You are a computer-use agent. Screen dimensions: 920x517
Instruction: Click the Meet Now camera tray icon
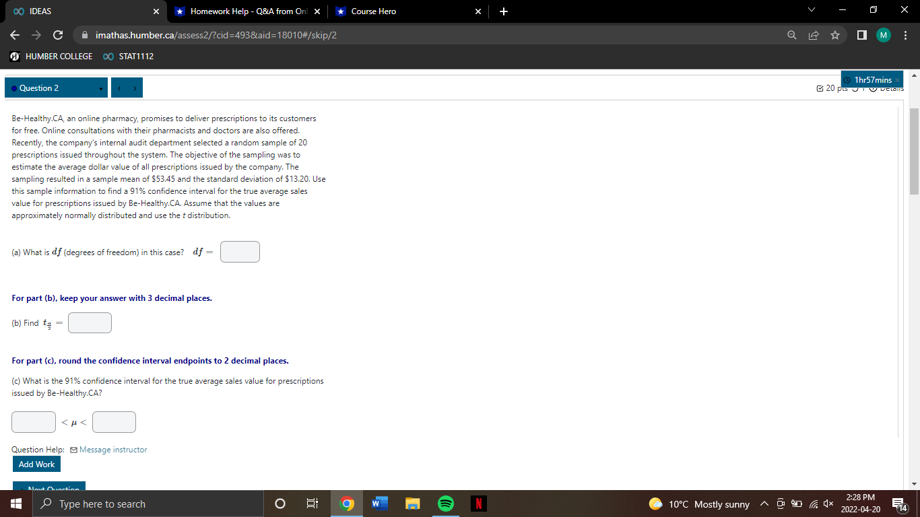tap(780, 504)
